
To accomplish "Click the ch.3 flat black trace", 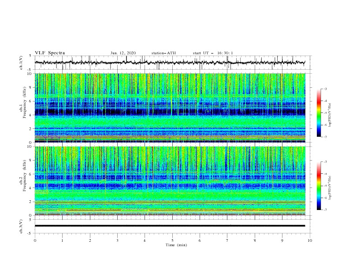I will [x=170, y=226].
